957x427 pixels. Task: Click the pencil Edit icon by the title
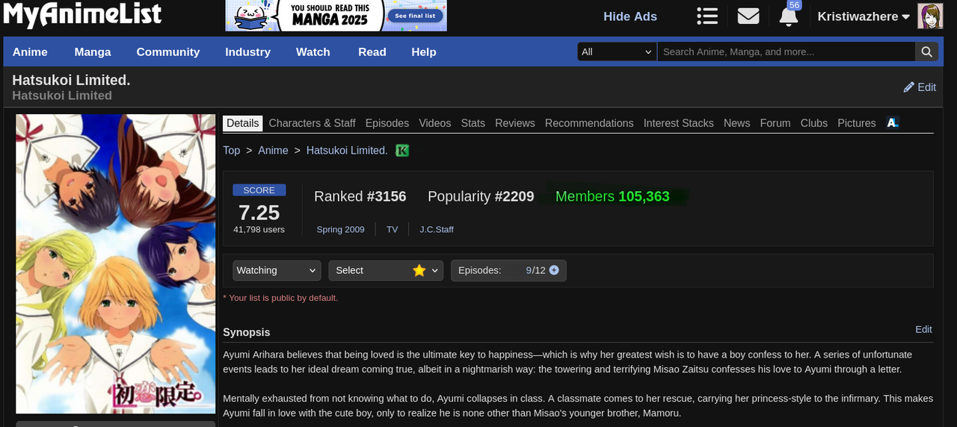point(920,87)
